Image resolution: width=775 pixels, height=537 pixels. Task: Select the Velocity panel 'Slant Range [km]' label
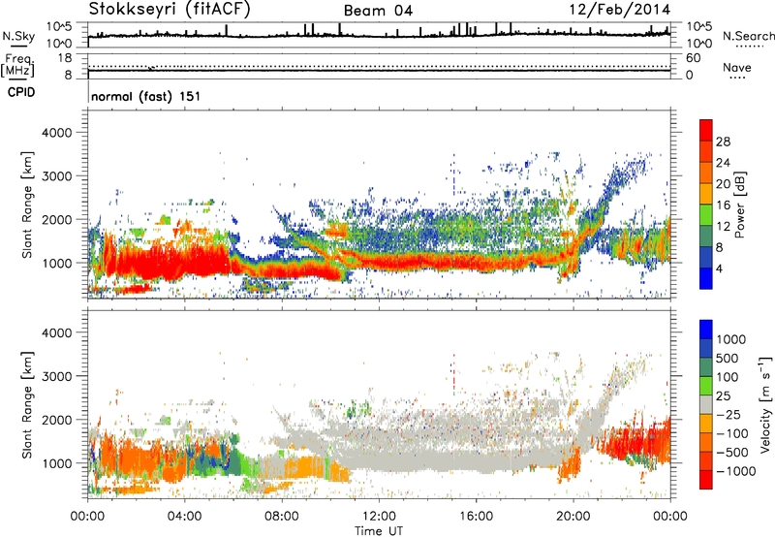point(27,404)
